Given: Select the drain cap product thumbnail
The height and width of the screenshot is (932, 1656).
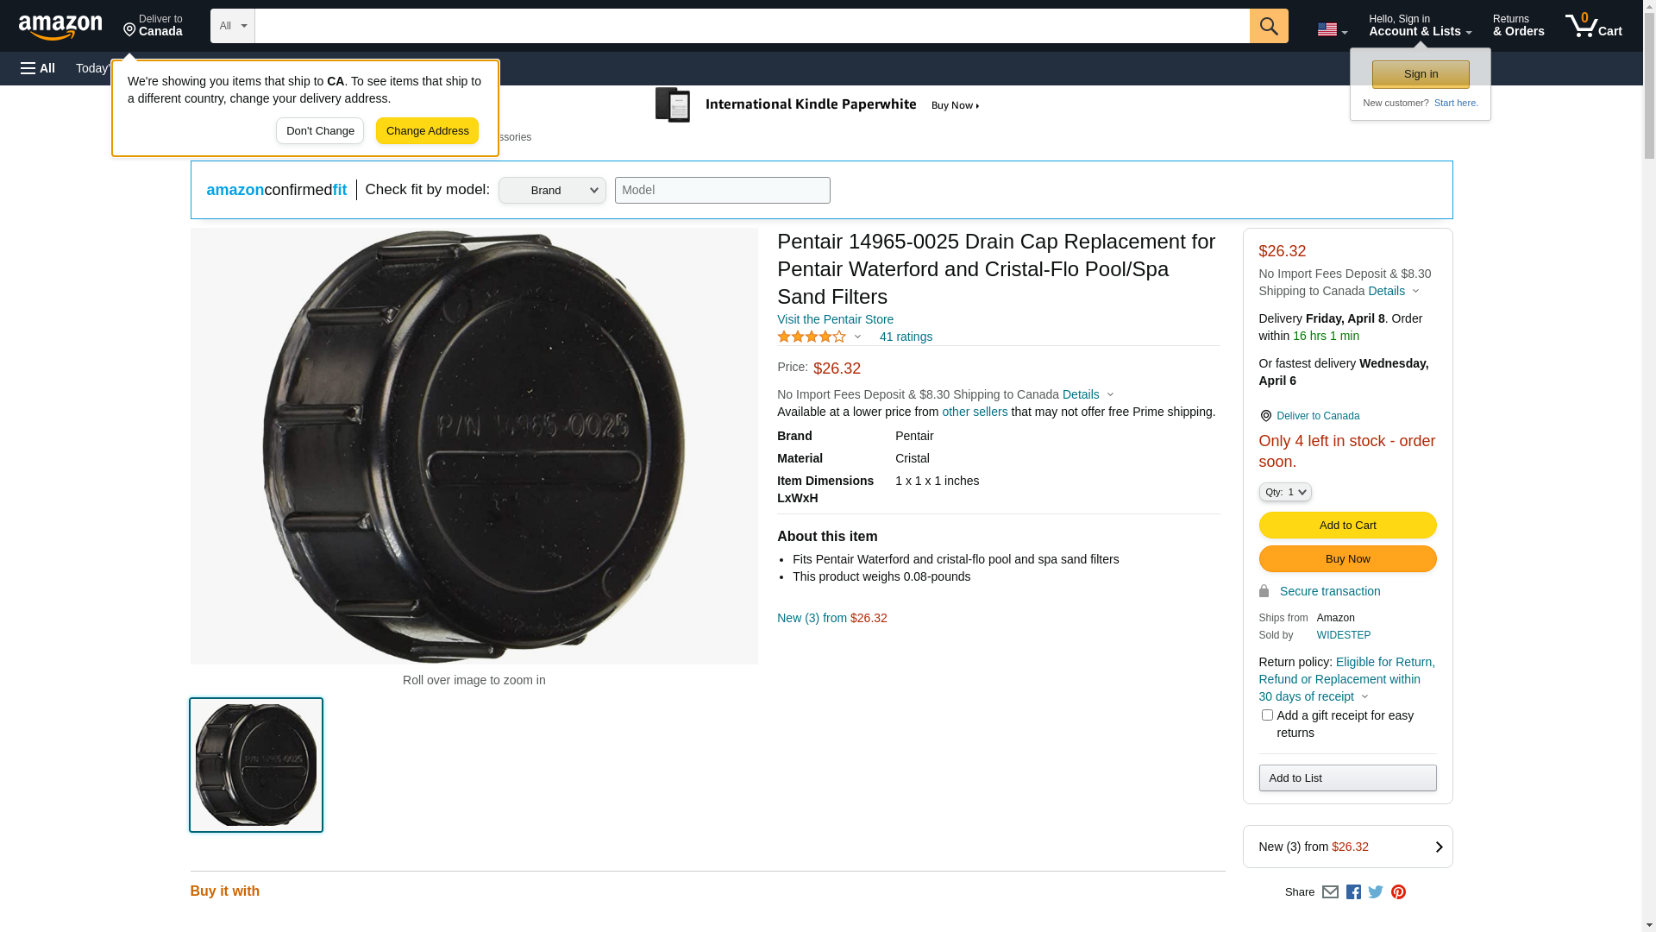Looking at the screenshot, I should [x=256, y=765].
